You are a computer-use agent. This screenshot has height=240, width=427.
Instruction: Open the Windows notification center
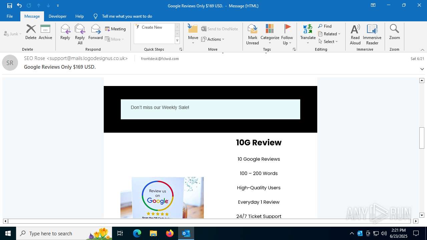click(x=416, y=233)
